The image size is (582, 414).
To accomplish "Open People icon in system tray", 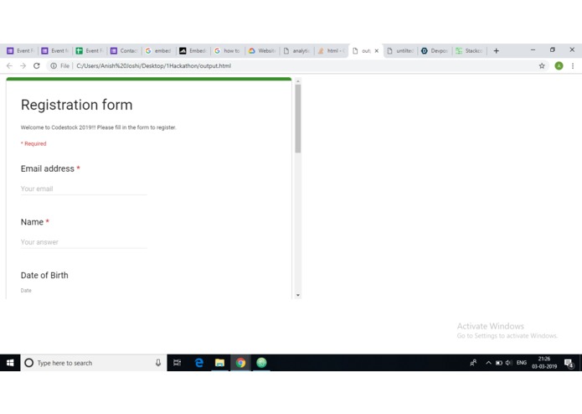I will 473,363.
